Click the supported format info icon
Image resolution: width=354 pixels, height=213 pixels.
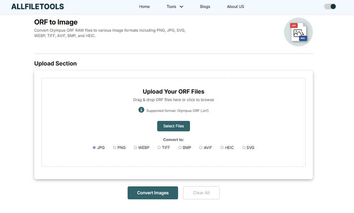point(141,110)
